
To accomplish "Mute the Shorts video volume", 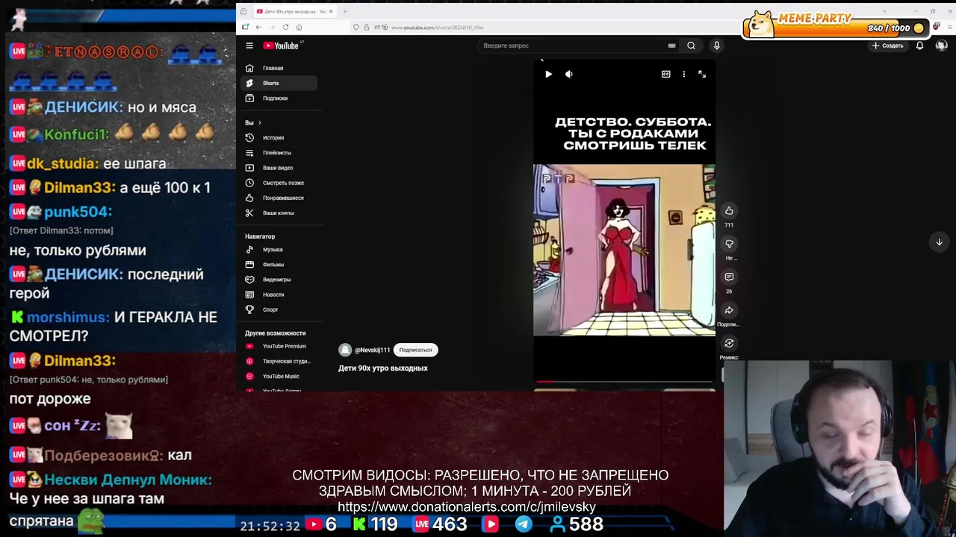I will point(569,74).
